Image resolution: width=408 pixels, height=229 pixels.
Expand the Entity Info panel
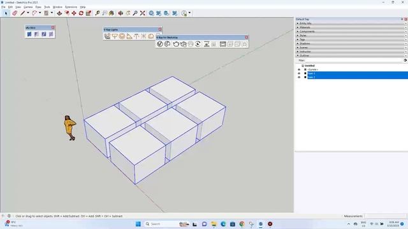point(298,24)
